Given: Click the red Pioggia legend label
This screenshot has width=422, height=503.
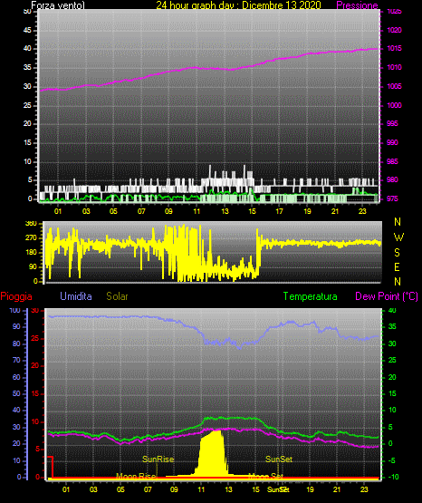Looking at the screenshot, I should click(16, 296).
